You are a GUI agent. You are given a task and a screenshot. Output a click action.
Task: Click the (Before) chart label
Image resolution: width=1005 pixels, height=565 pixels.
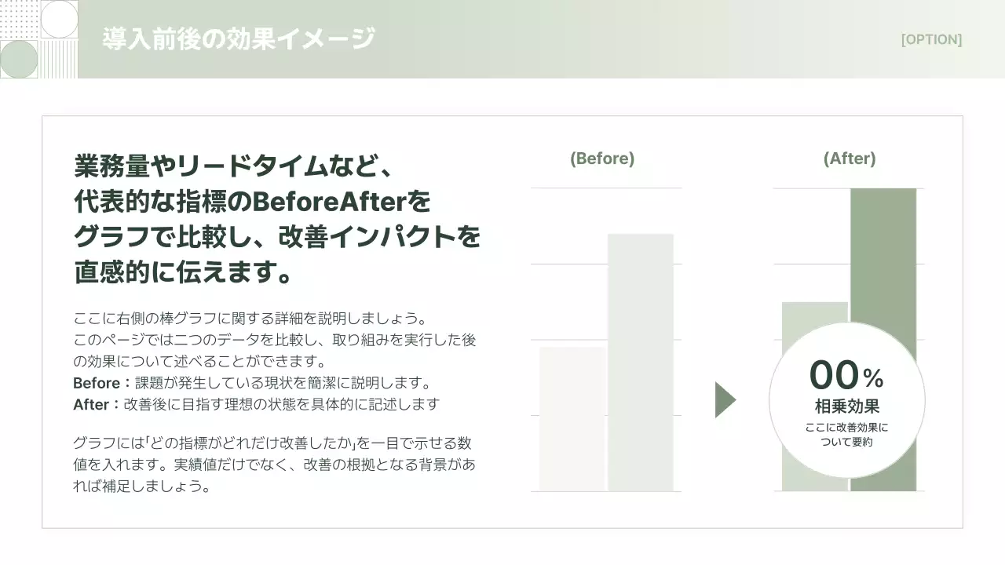[x=602, y=159]
